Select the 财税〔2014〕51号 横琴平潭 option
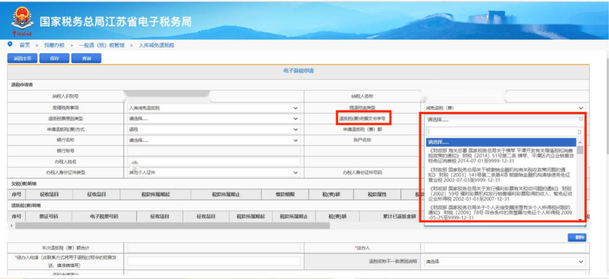Viewport: 609px width, 279px height. [x=501, y=155]
